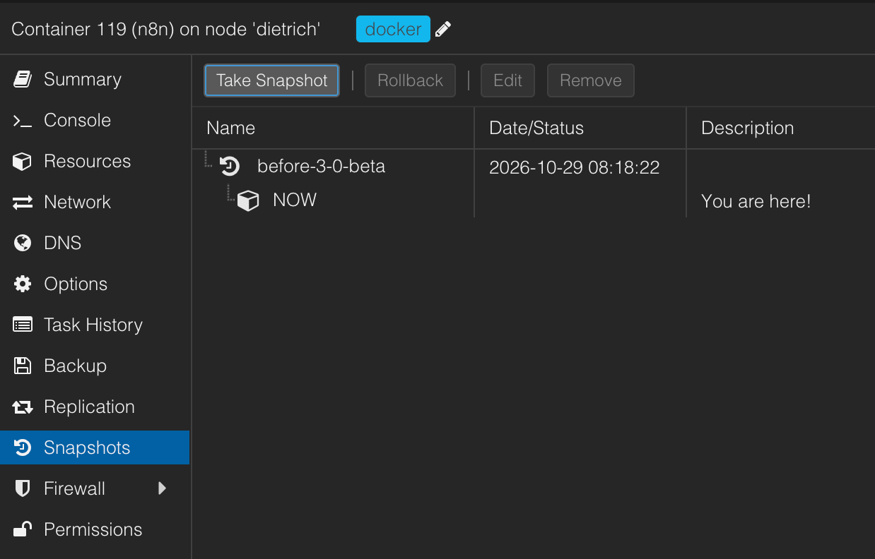Click the Firewall shield icon
Viewport: 875px width, 559px height.
23,488
